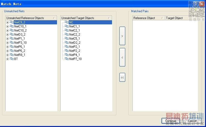Click the net icon beside NetC10_2

click(12, 30)
